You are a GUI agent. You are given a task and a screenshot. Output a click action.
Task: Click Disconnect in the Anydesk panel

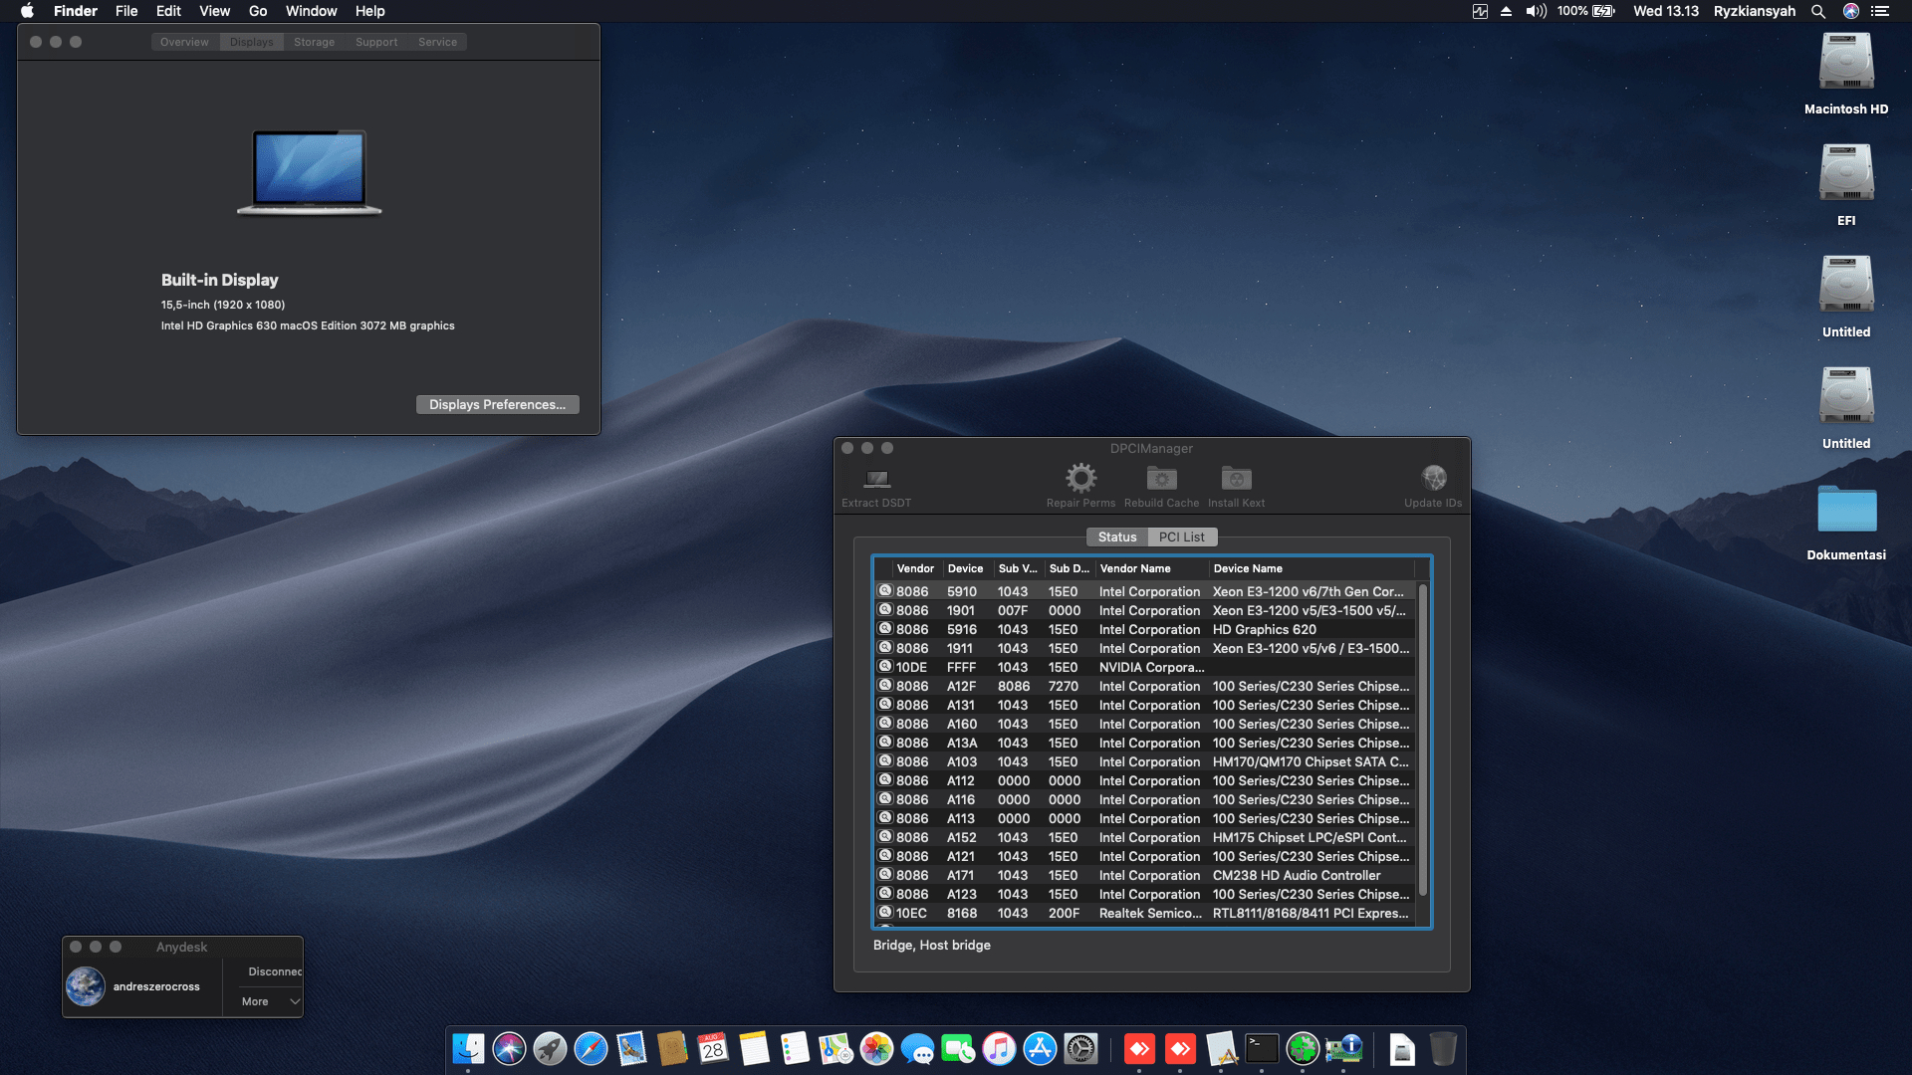[276, 970]
